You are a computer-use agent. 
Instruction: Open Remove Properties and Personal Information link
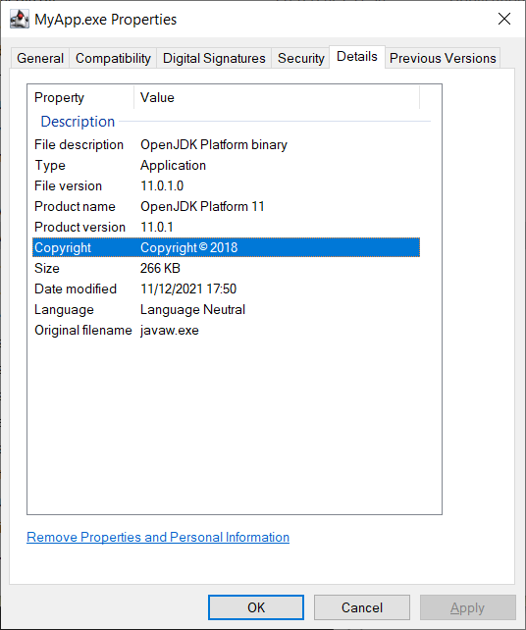pyautogui.click(x=158, y=537)
